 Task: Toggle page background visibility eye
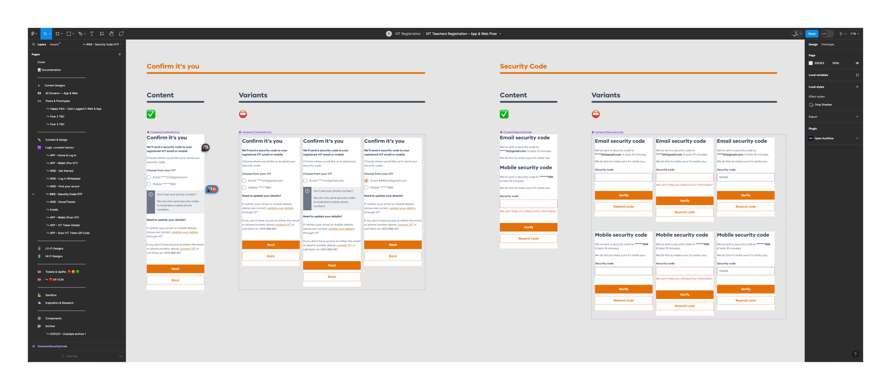[x=857, y=63]
